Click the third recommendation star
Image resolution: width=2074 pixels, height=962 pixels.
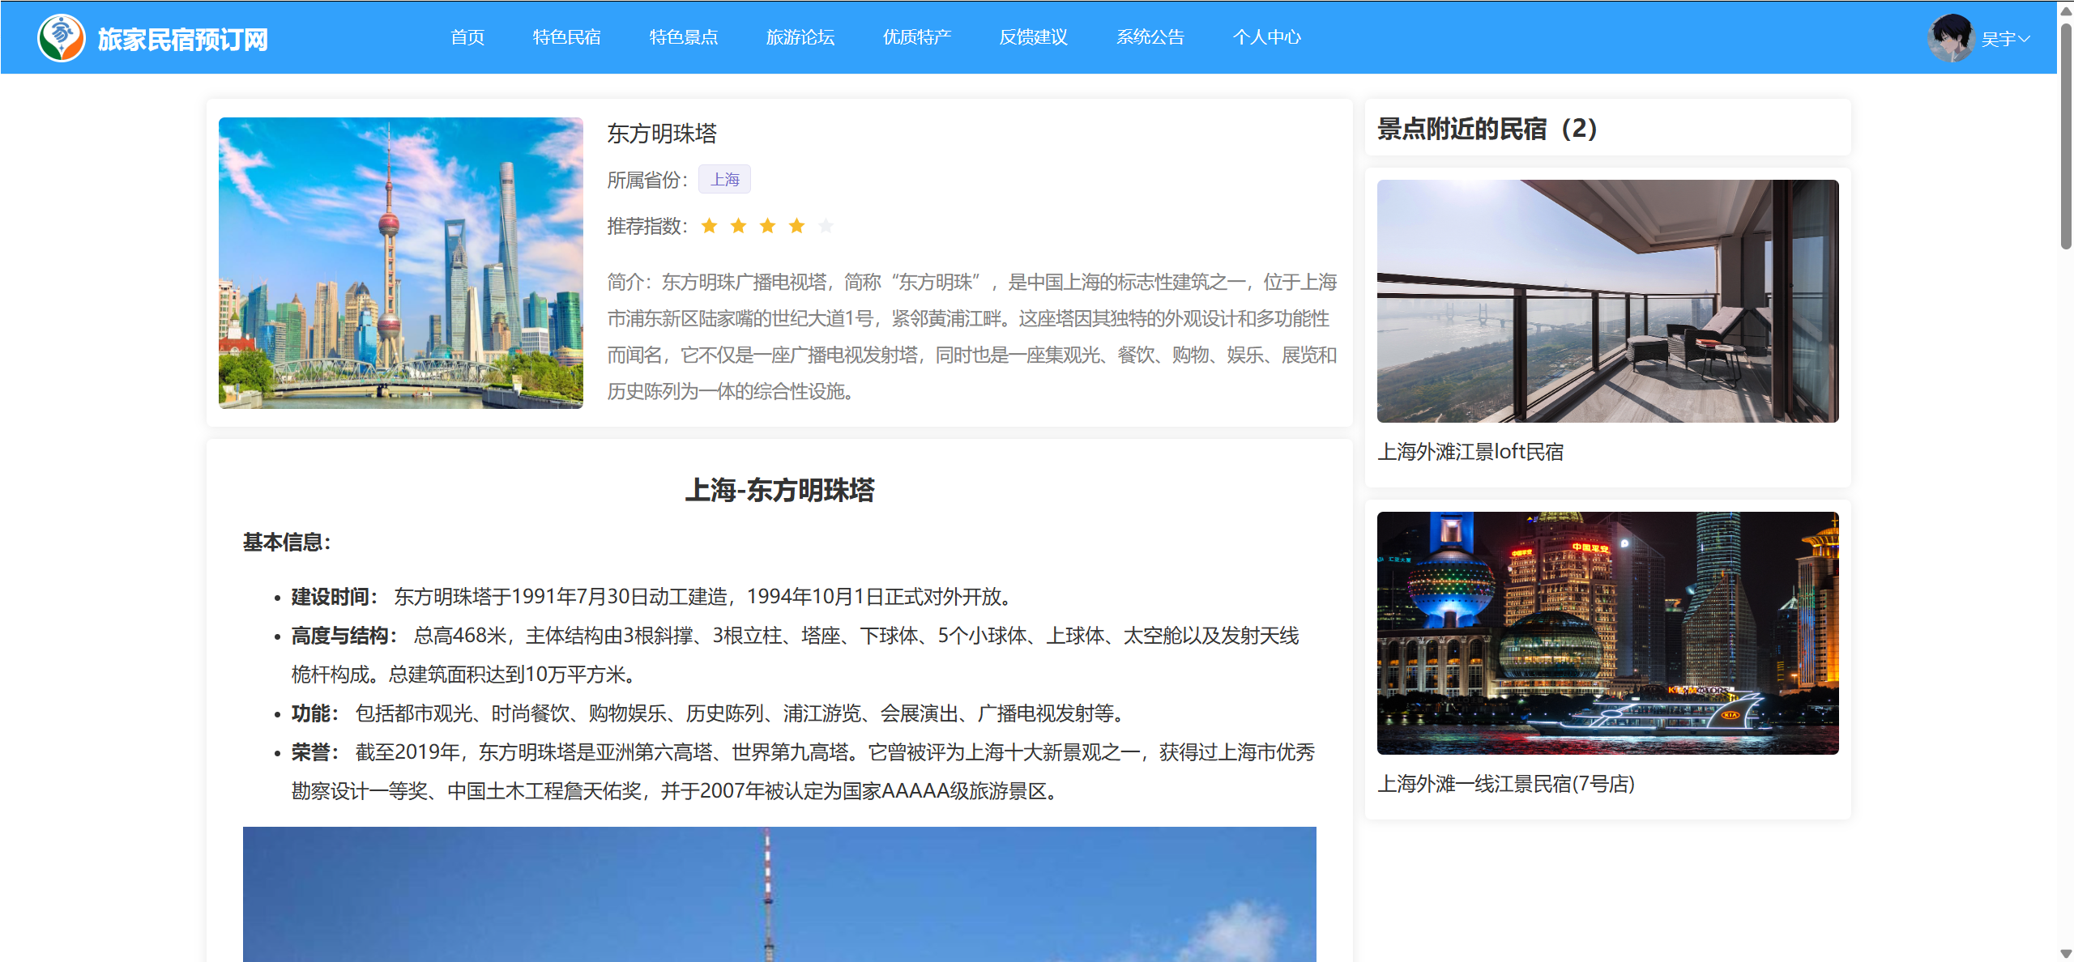767,226
